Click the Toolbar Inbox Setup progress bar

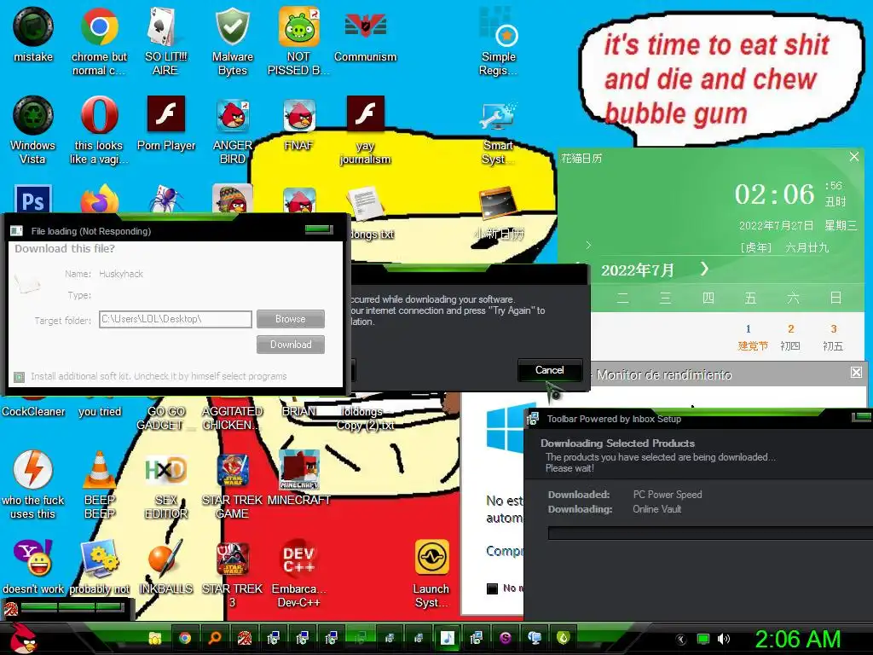(x=710, y=534)
